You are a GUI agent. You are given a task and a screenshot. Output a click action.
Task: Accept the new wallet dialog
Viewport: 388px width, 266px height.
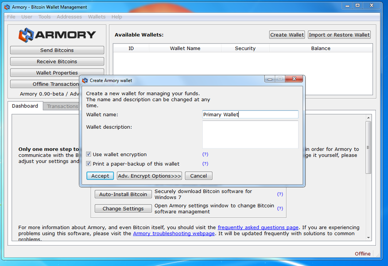(x=100, y=176)
